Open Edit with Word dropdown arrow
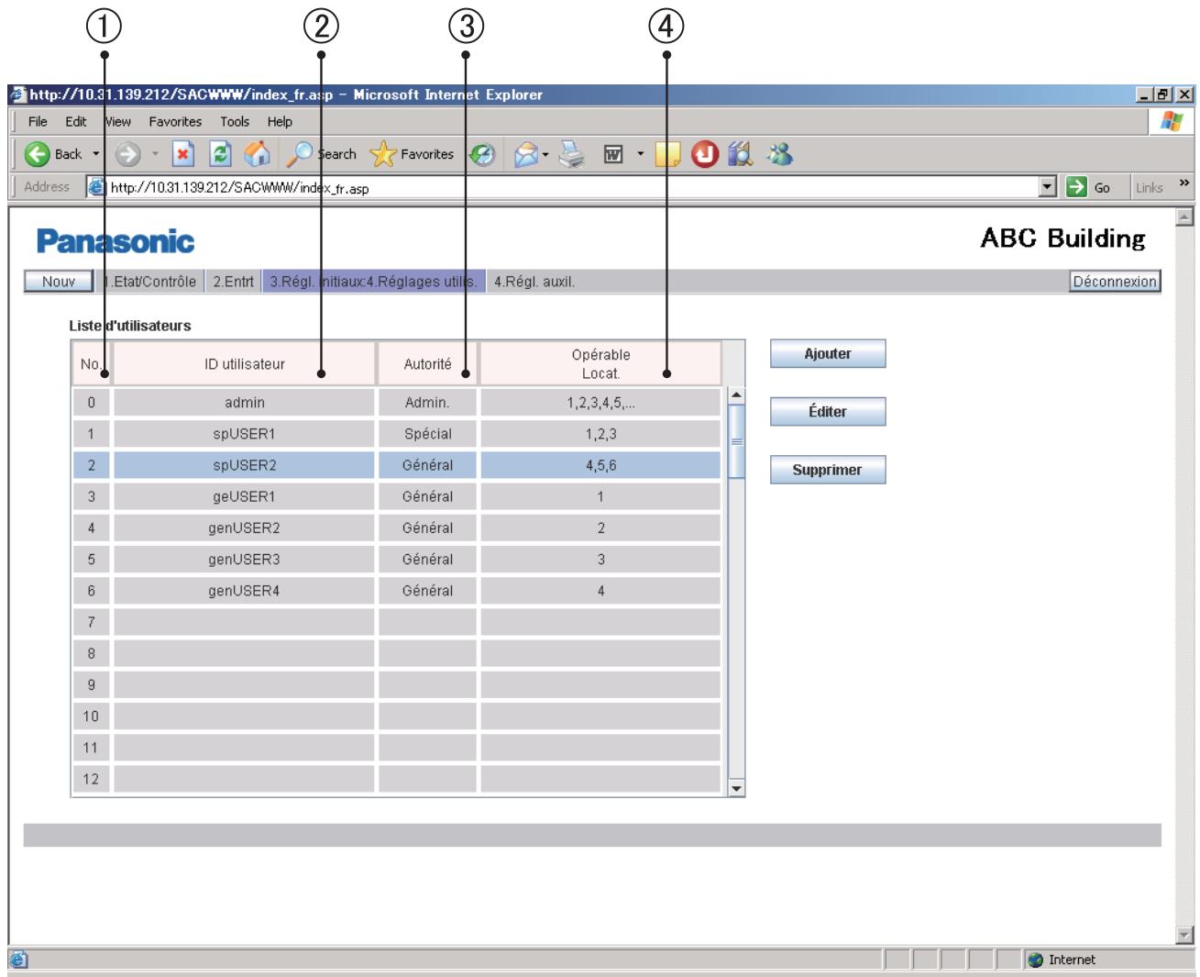The image size is (1200, 977). [x=640, y=154]
